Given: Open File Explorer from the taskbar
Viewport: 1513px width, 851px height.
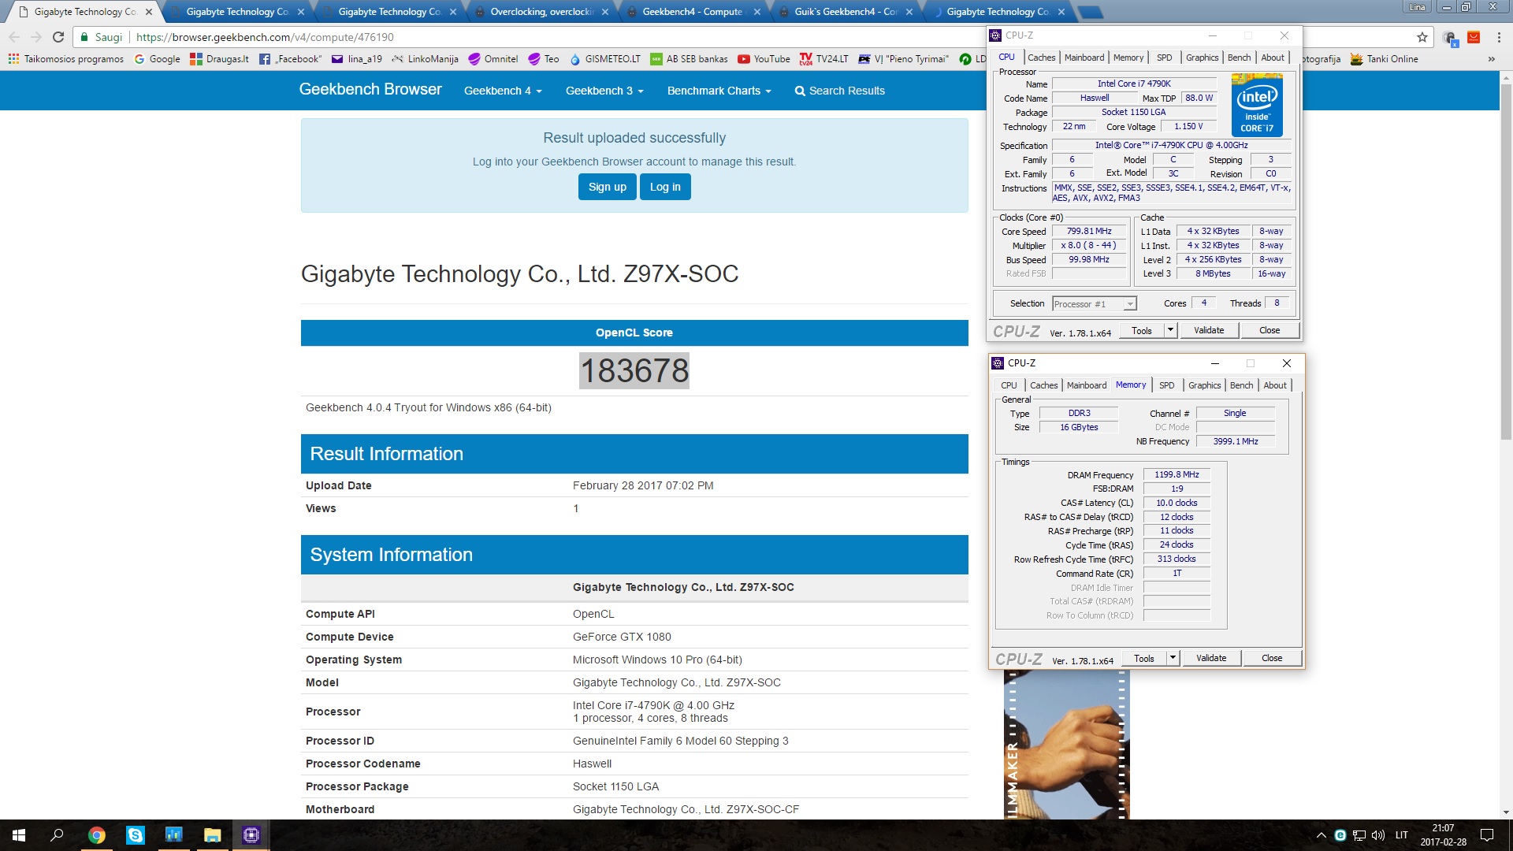Looking at the screenshot, I should [212, 835].
